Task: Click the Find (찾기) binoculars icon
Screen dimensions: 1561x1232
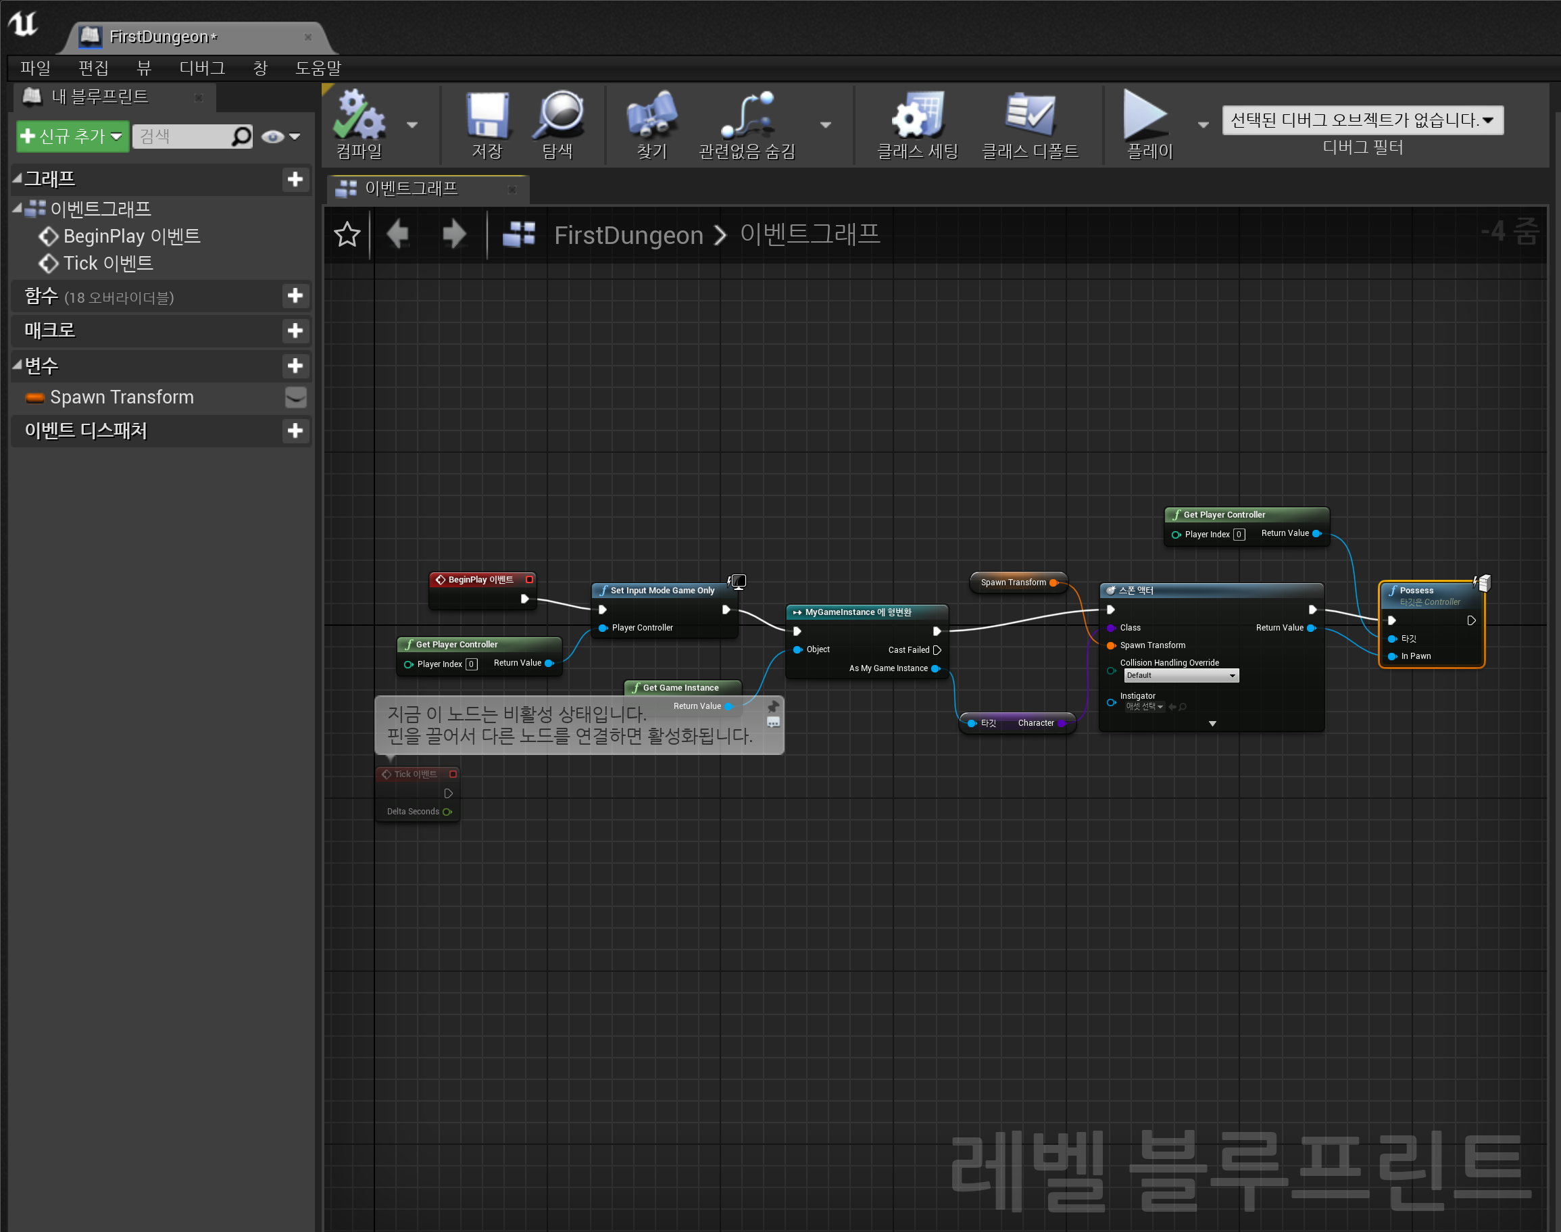Action: tap(651, 115)
